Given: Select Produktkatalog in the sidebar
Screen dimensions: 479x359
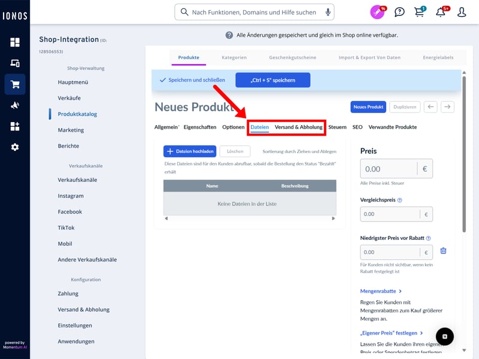Looking at the screenshot, I should click(77, 114).
